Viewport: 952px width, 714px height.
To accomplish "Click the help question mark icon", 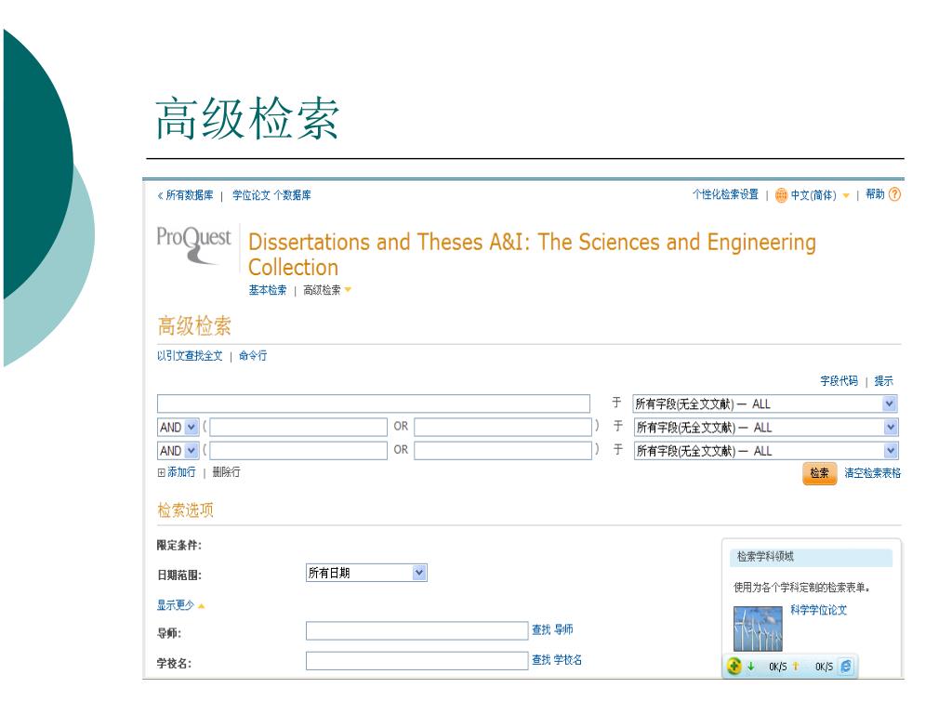I will 894,194.
